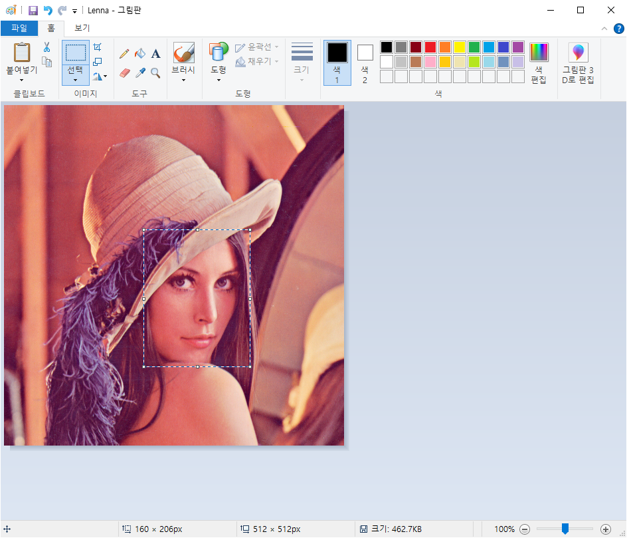Viewport: 627px width, 538px height.
Task: Open the Outline (윤곽선) dropdown
Action: click(257, 47)
